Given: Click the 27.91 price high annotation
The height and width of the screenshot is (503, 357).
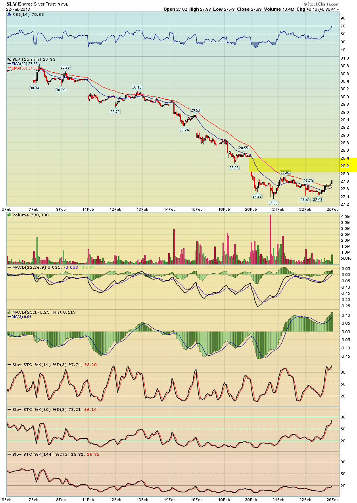Looking at the screenshot, I should [286, 173].
